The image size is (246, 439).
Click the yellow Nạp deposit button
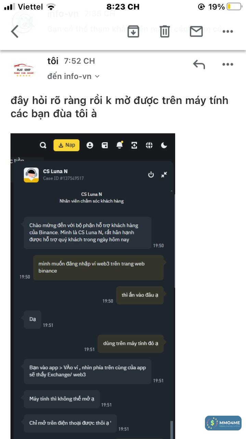click(x=66, y=145)
